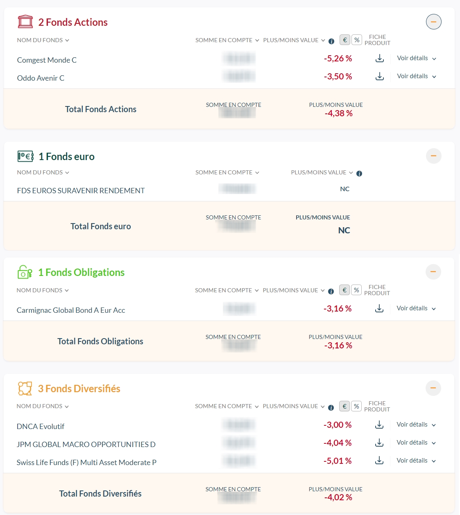Sort Fonds Actions by Nom du fonds
This screenshot has height=515, width=460.
pos(43,41)
